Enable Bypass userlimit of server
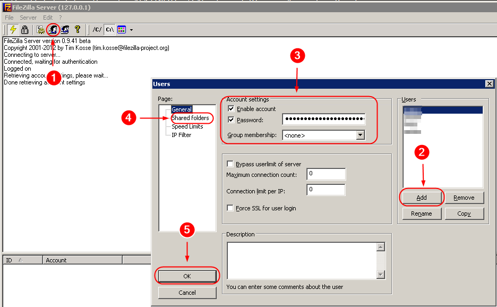Screen dimensions: 497x307 coord(230,164)
